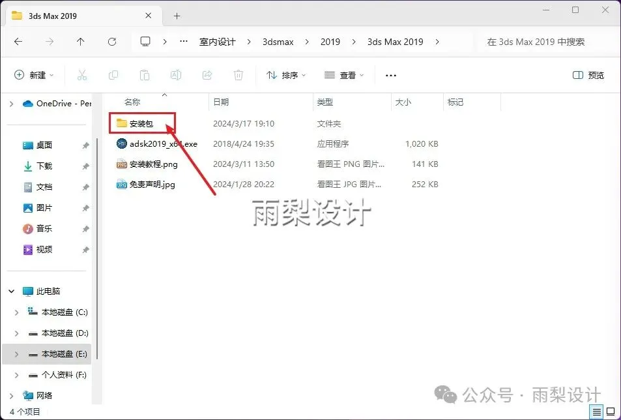Click the 安装教程.png file icon

(122, 164)
